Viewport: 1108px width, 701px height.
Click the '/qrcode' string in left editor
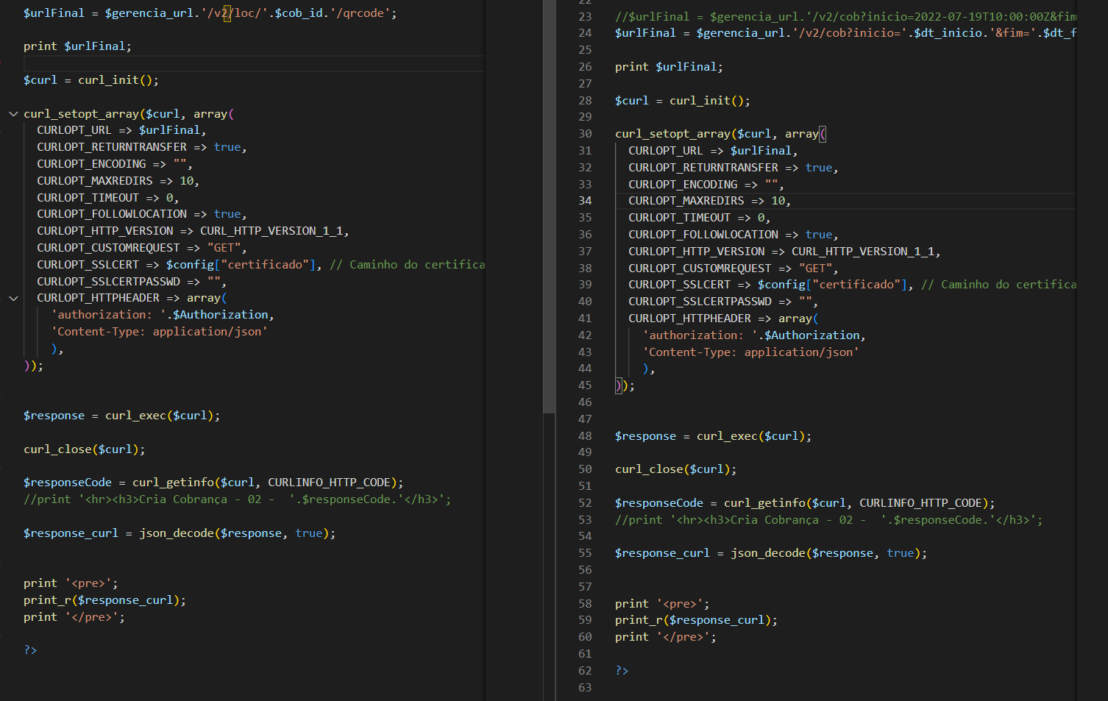[361, 13]
